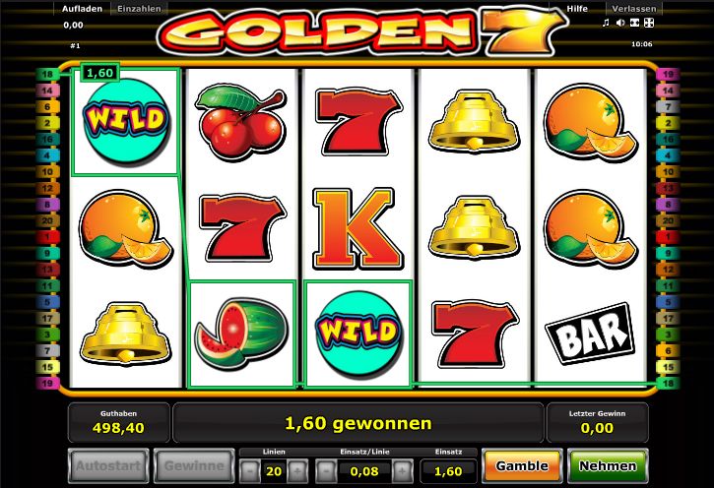Viewport: 714px width, 488px height.
Task: Collect winnings with Nehmen button
Action: (608, 466)
